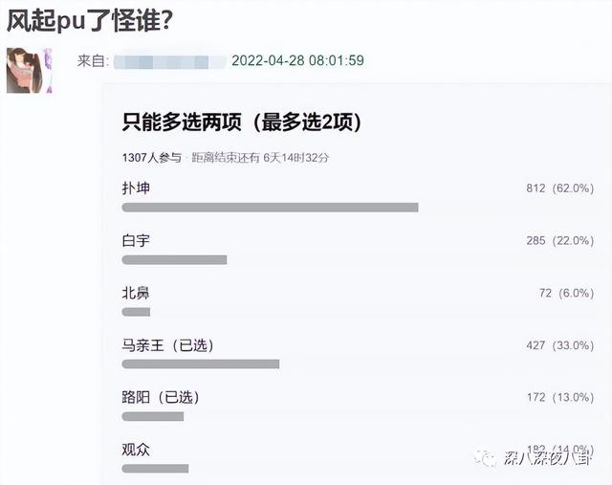Image resolution: width=612 pixels, height=485 pixels.
Task: Click the poll heading 只能多选两项
Action: point(182,122)
